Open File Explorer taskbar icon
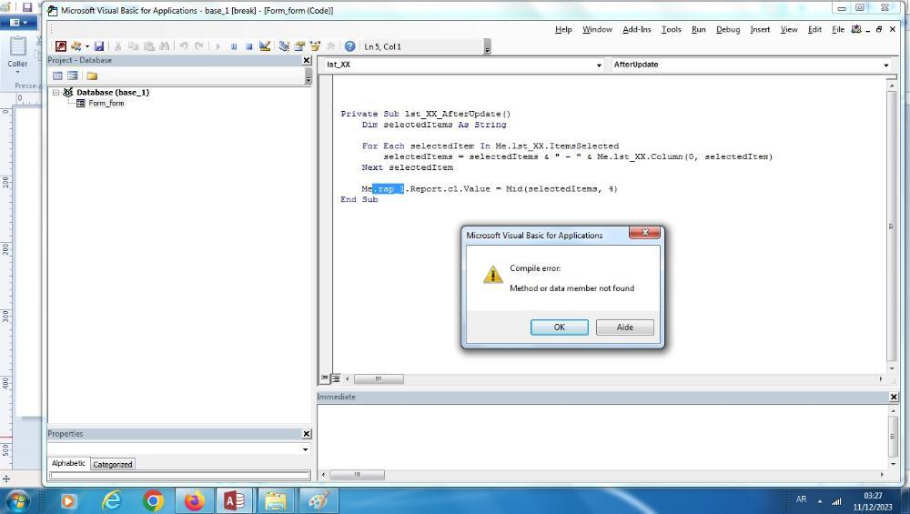 [x=276, y=500]
